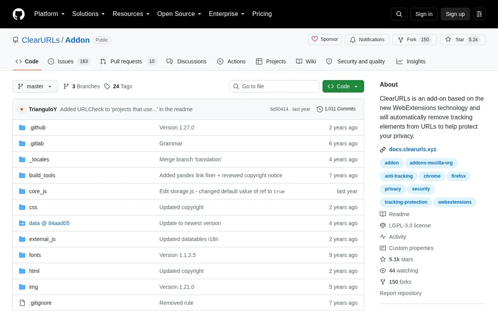The height and width of the screenshot is (311, 498).
Task: Click the Branches icon
Action: point(66,86)
